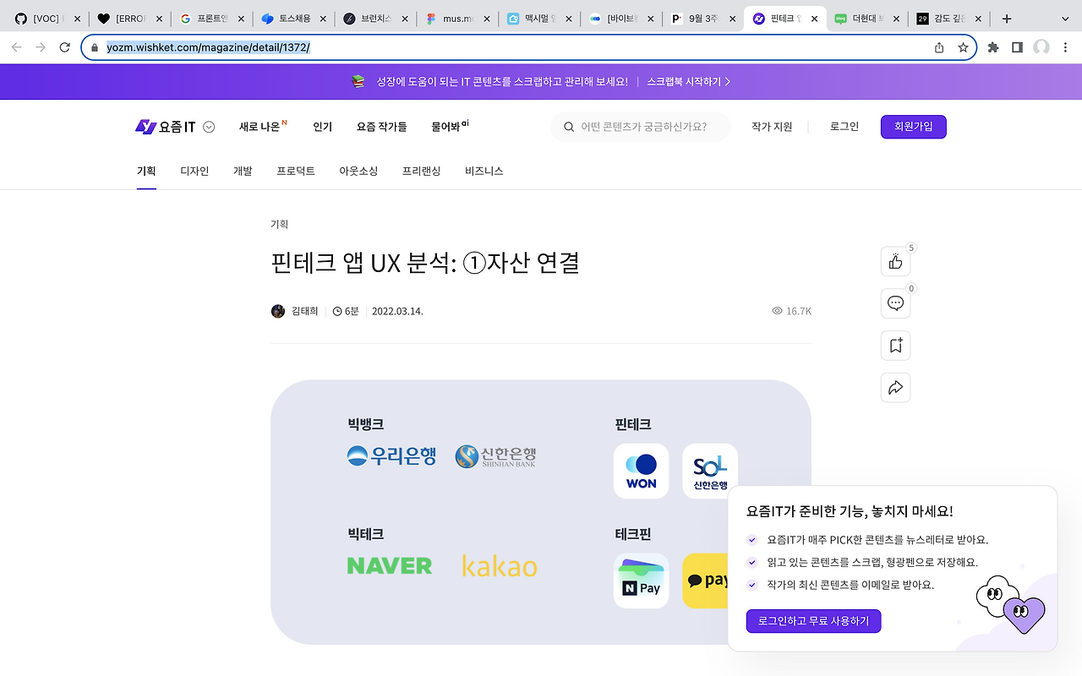Bookmark this page with the star icon
This screenshot has height=676, width=1082.
pyautogui.click(x=963, y=47)
